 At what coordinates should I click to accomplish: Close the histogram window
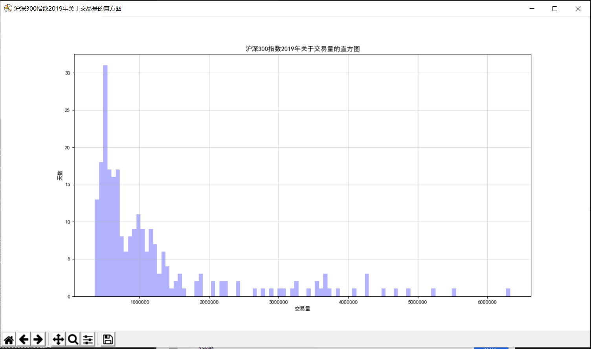[578, 8]
